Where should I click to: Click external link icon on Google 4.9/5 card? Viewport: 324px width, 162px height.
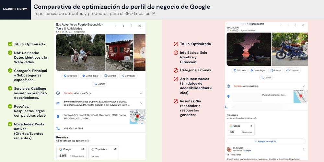pos(83,149)
